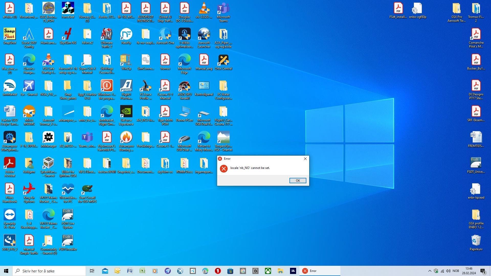Select the Aerosoft One shortcut
Screen dimensions: 491x276
point(165,36)
